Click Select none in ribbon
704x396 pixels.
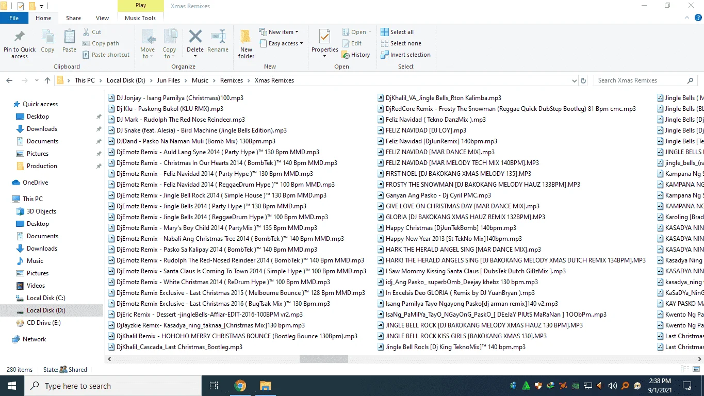[x=401, y=43]
